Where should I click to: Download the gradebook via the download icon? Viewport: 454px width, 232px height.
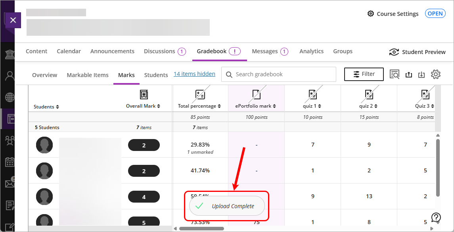pyautogui.click(x=421, y=74)
